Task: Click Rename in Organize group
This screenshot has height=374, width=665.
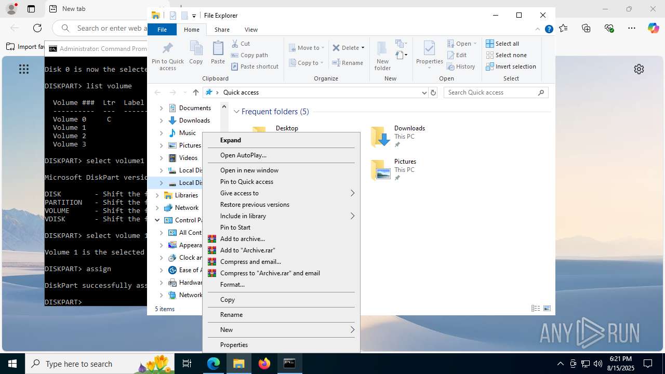Action: (x=348, y=63)
